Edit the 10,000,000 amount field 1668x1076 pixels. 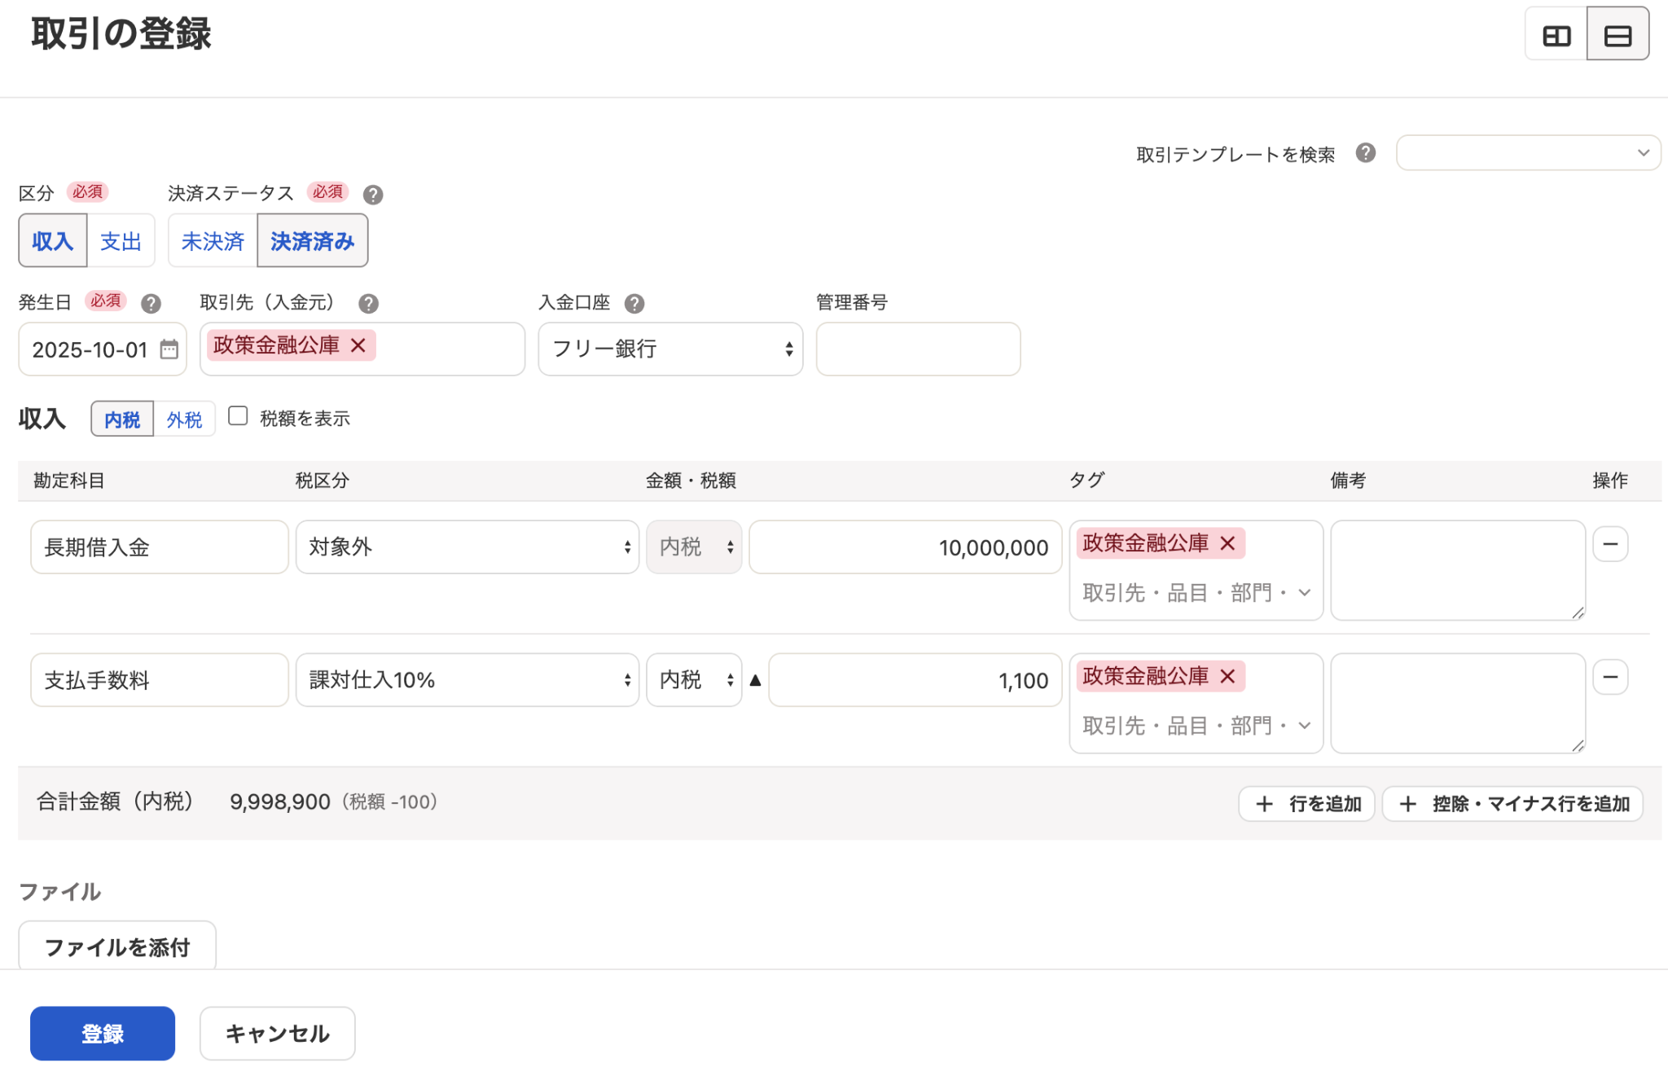click(905, 547)
